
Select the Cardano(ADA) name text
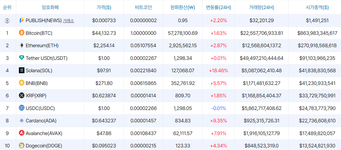click(x=41, y=121)
